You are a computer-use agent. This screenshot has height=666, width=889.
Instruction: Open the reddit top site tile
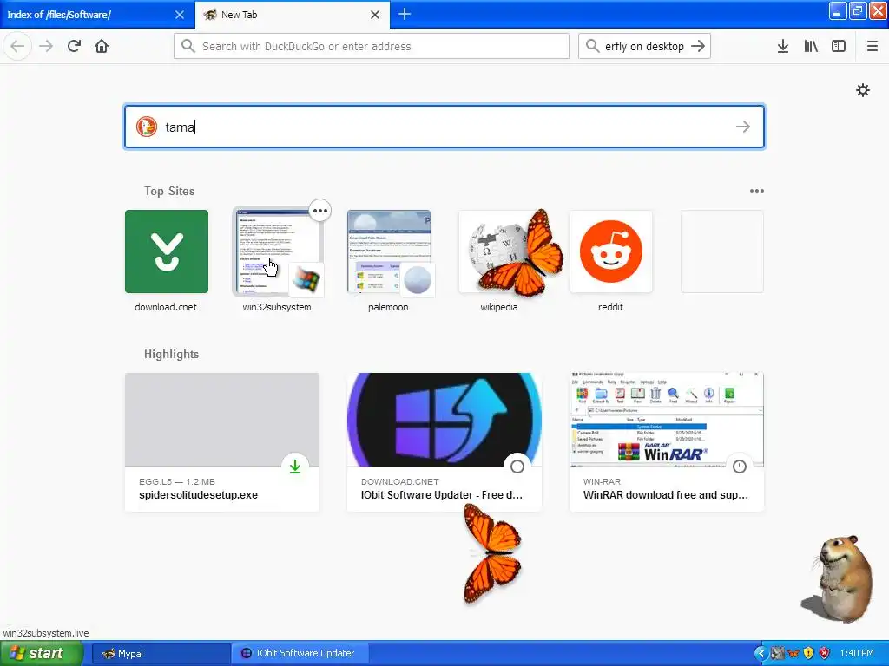pyautogui.click(x=610, y=251)
